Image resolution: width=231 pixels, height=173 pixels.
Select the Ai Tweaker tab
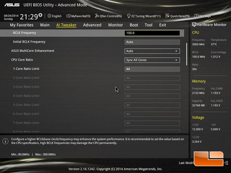[x=66, y=25]
